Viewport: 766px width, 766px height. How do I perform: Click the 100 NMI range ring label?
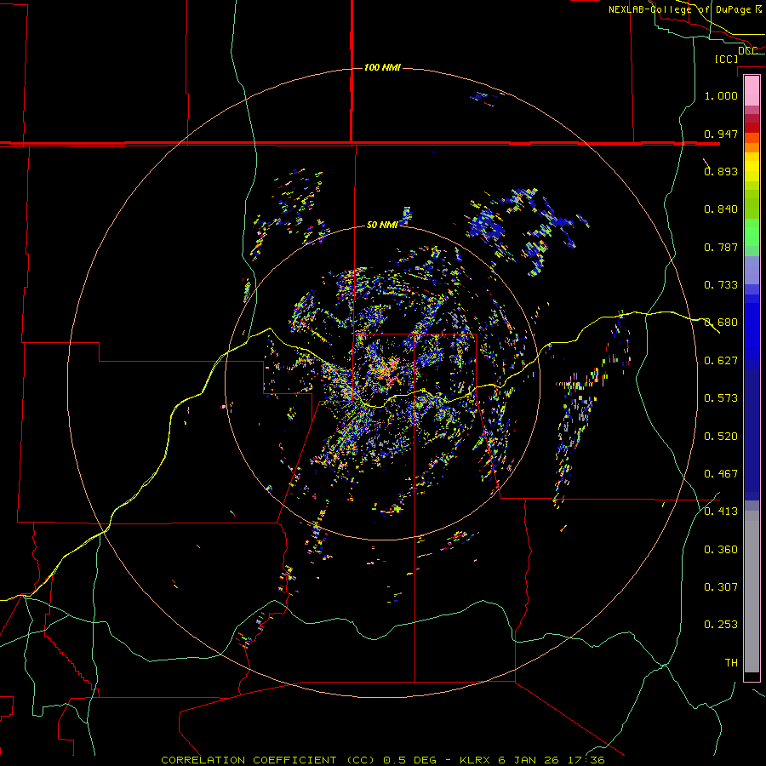click(x=382, y=67)
